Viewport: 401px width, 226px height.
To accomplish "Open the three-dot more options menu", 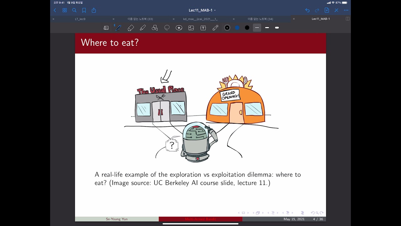I will click(x=346, y=10).
